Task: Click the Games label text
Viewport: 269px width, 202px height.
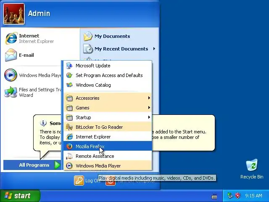Action: coord(82,108)
